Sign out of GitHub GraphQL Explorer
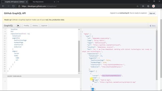Image resolution: width=162 pixels, height=91 pixels. (x=152, y=13)
